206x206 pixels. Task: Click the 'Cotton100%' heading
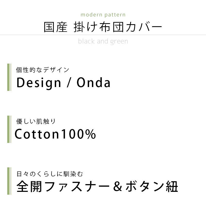(x=55, y=134)
